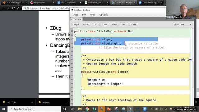Click the Compile button in the BlueJ editor
This screenshot has width=199, height=112.
[x=76, y=25]
